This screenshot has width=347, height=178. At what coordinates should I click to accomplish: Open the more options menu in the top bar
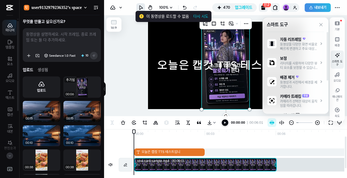[x=337, y=8]
